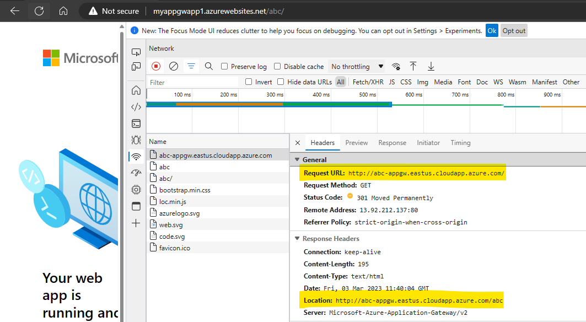Viewport: 586px width, 322px height.
Task: Check the Invert filter checkbox
Action: pyautogui.click(x=249, y=82)
